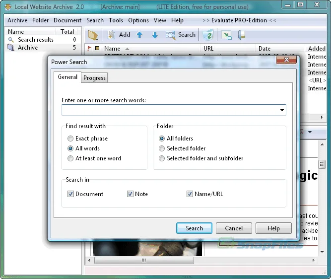Click Evaluate PRO-Edition link in menu bar
Image resolution: width=331 pixels, height=279 pixels.
pos(239,20)
